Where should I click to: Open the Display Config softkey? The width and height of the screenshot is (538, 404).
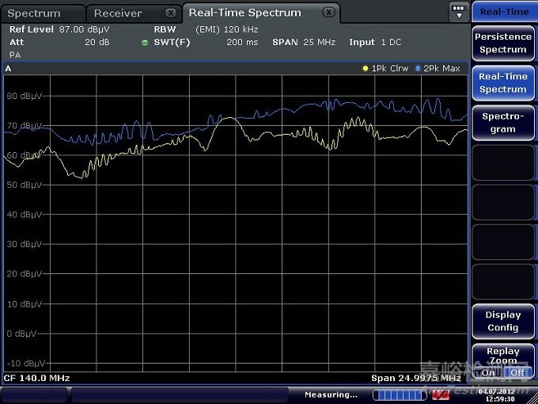[502, 321]
